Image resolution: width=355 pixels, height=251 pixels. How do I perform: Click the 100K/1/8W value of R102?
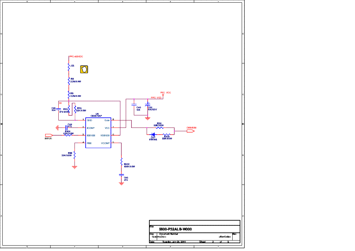click(x=129, y=167)
